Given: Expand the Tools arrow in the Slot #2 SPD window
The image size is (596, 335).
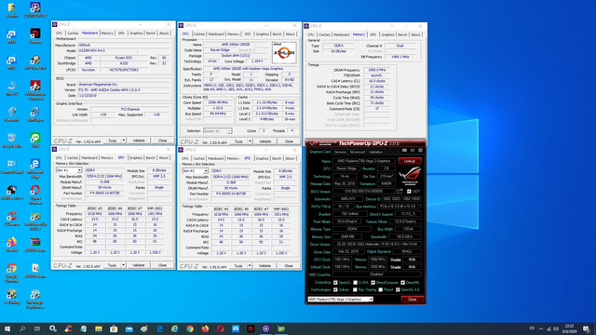Looking at the screenshot, I should coord(250,266).
